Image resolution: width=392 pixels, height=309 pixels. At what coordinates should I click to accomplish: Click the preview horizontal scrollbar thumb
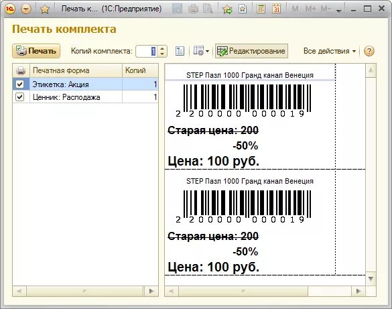click(x=243, y=292)
